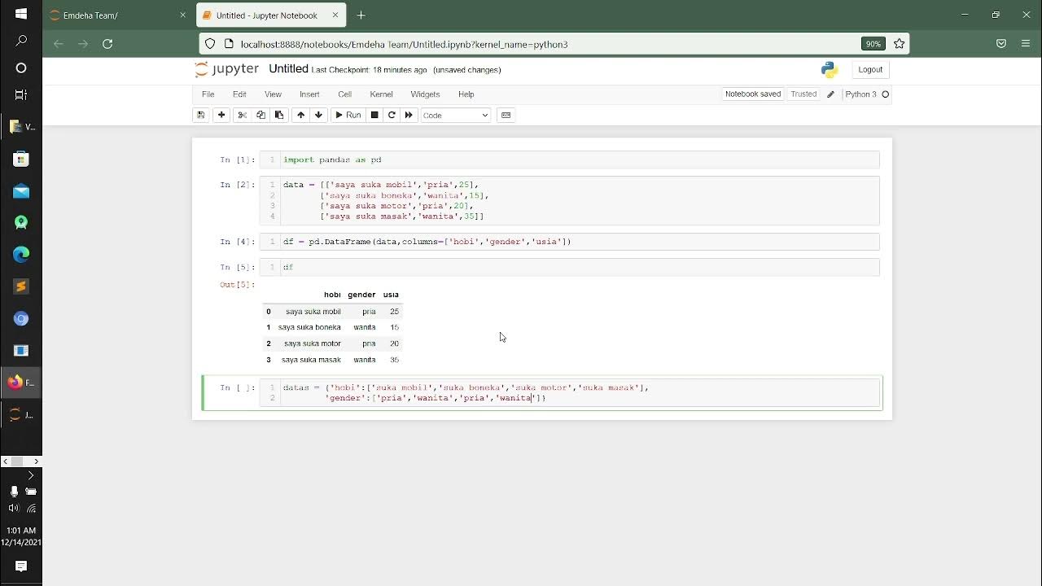Open Windows search from taskbar
Screen dimensions: 1042x586
[x=21, y=41]
